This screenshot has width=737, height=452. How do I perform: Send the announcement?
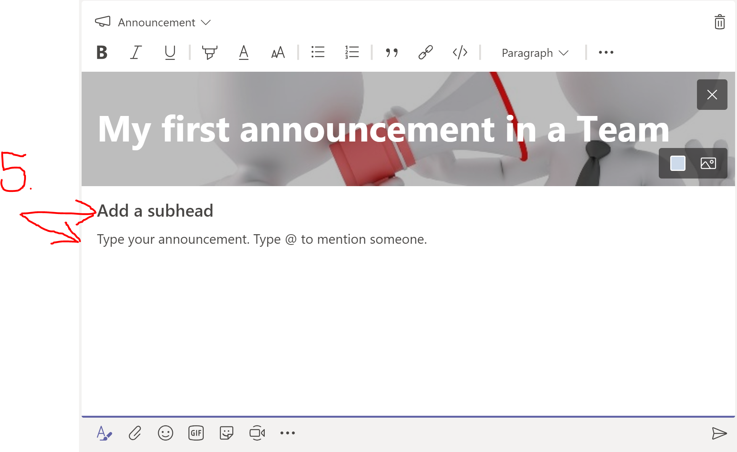[719, 433]
